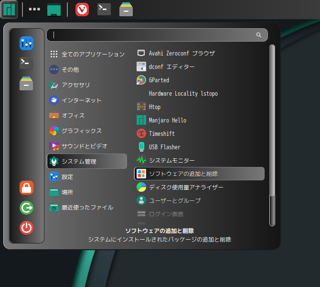The image size is (320, 287).
Task: Launch dconf エディター
Action: pos(199,66)
